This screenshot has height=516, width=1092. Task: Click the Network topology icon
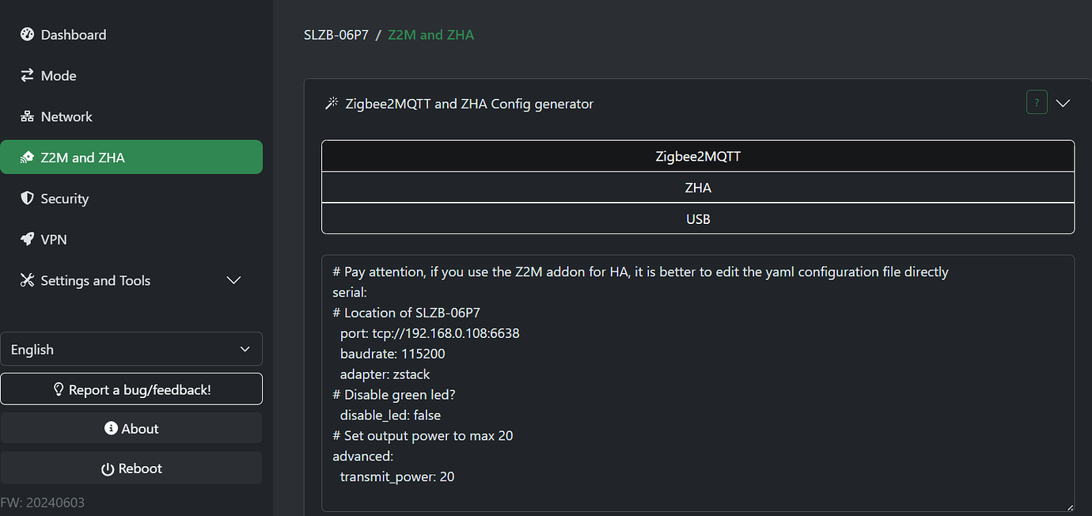click(28, 117)
